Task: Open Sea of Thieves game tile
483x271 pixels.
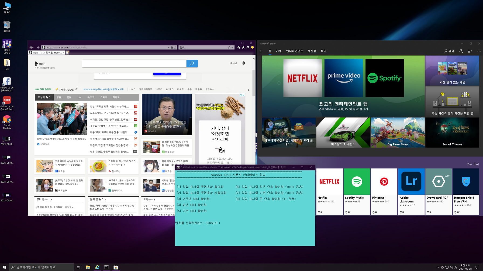Action: tap(452, 132)
